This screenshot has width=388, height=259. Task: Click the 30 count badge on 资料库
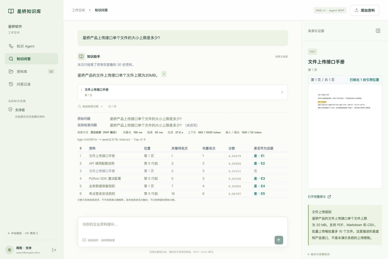point(51,71)
